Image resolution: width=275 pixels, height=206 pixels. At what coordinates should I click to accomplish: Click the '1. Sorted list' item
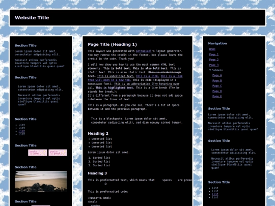[99, 158]
